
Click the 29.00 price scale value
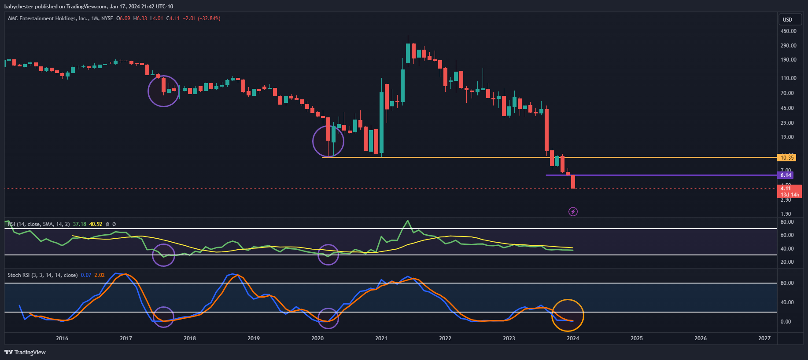click(x=787, y=123)
